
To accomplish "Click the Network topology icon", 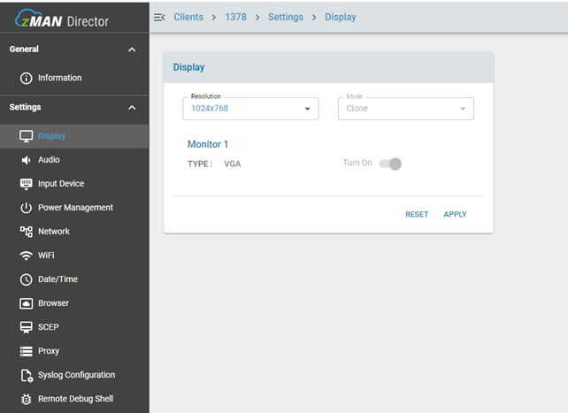I will pyautogui.click(x=26, y=232).
